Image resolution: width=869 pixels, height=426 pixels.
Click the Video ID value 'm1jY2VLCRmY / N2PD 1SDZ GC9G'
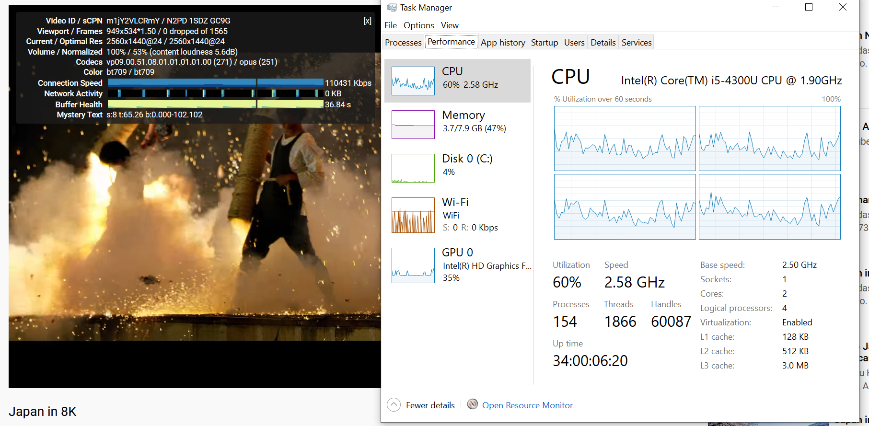[168, 21]
